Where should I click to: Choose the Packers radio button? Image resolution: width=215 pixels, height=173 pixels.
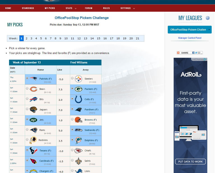(72, 88)
